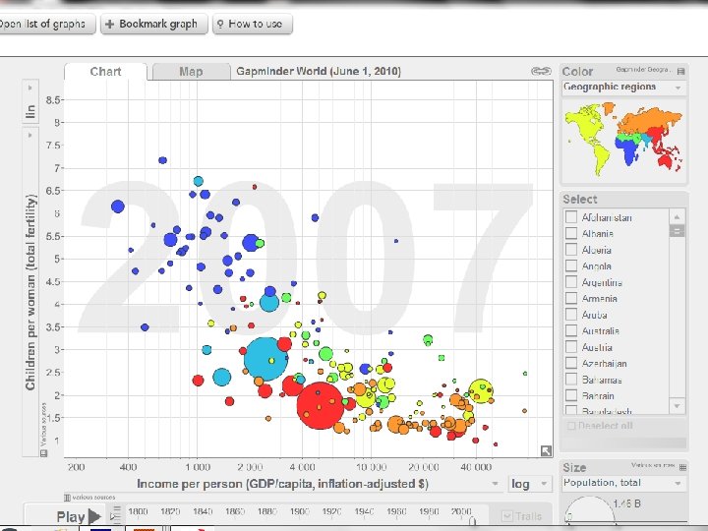Check the Azerbaijan checkbox

pos(571,364)
